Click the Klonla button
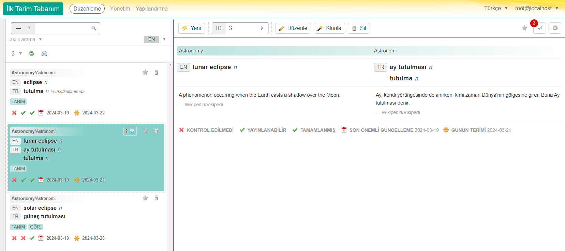 (x=329, y=28)
